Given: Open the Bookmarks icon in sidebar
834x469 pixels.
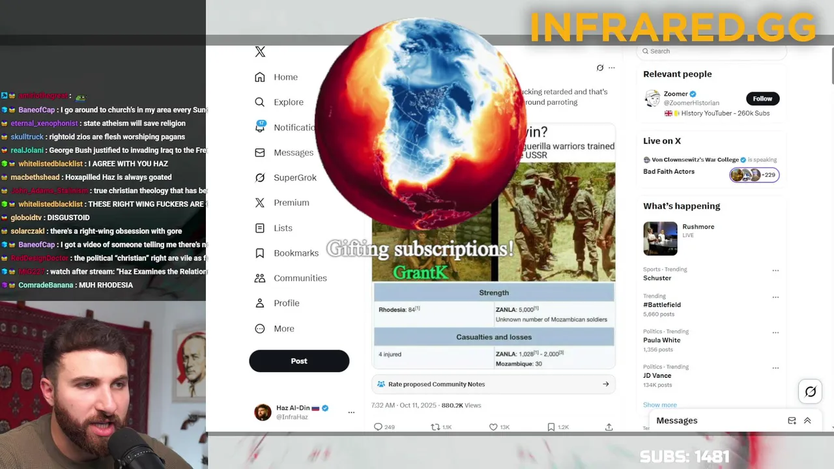Looking at the screenshot, I should [260, 253].
